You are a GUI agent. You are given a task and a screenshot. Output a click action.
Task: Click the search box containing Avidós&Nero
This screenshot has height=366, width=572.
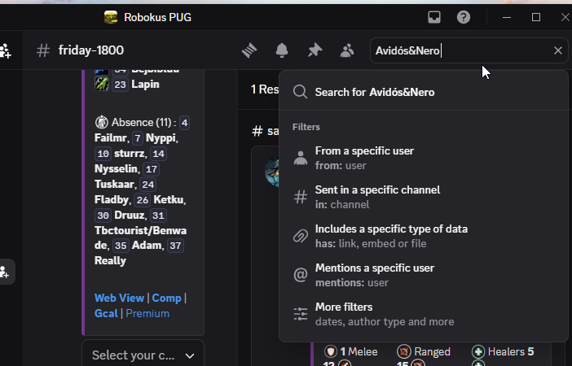(x=463, y=50)
